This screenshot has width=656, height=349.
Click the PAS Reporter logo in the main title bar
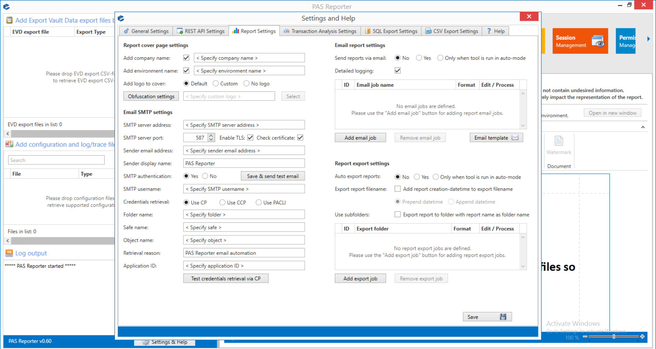(6, 6)
